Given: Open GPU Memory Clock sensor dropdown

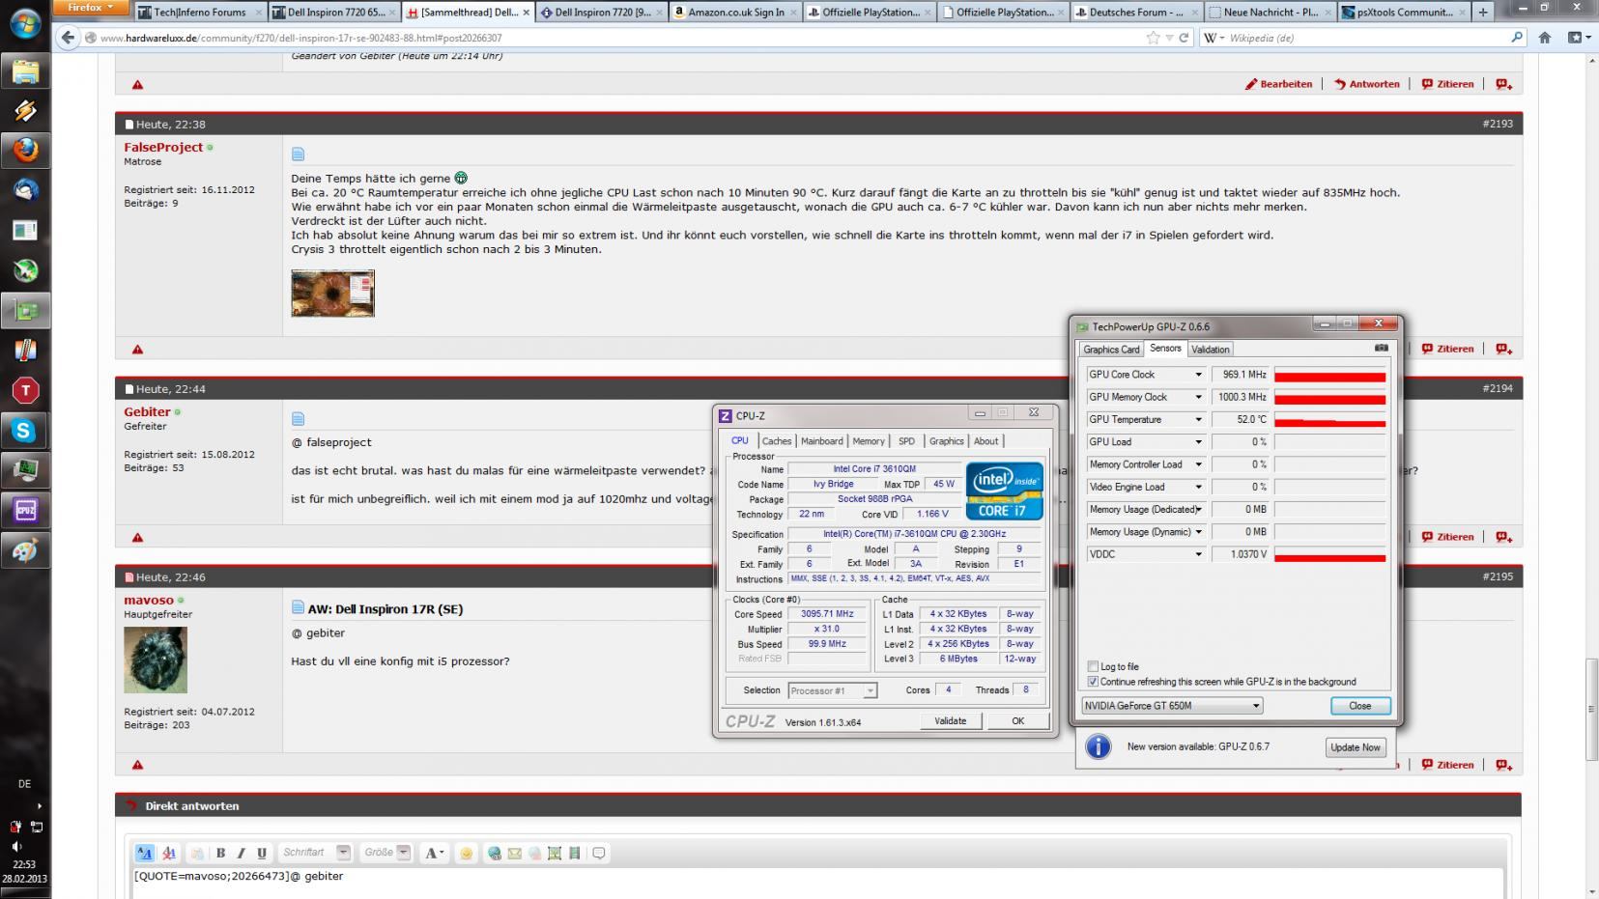Looking at the screenshot, I should [1198, 397].
